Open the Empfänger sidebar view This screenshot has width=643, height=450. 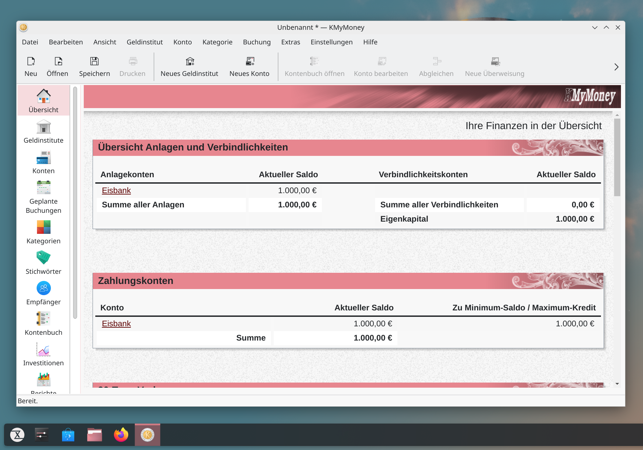pos(43,293)
